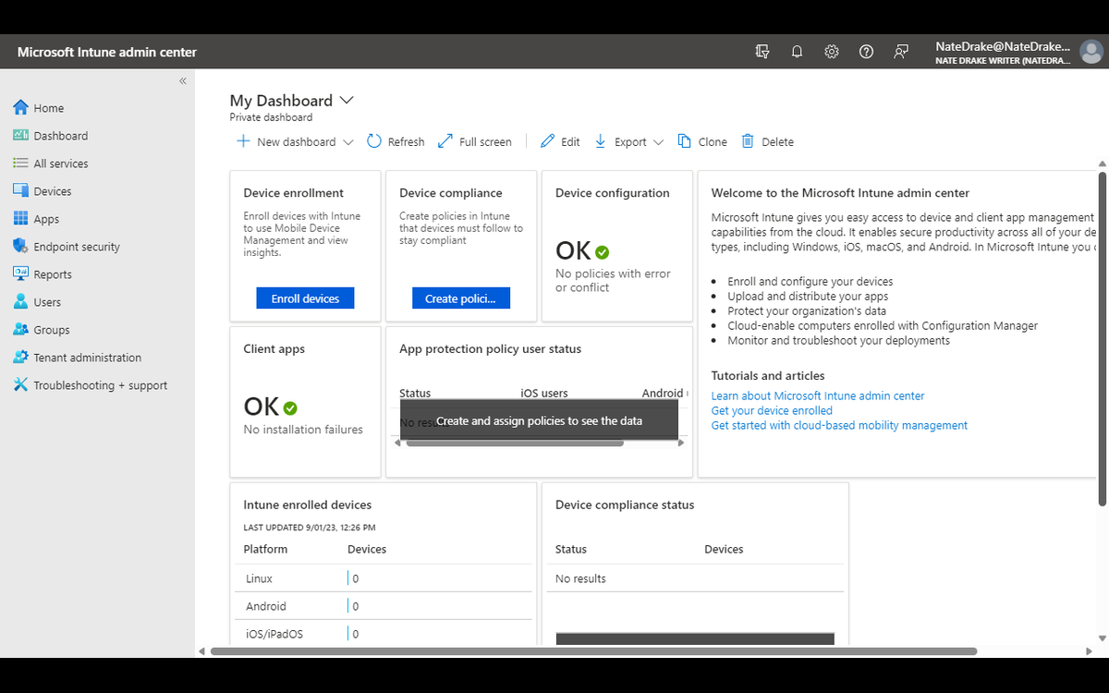
Task: Click the Platform column header
Action: click(265, 549)
